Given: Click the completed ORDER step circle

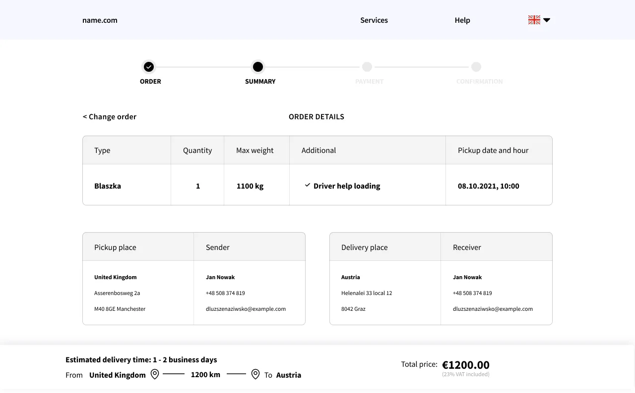Looking at the screenshot, I should click(149, 67).
